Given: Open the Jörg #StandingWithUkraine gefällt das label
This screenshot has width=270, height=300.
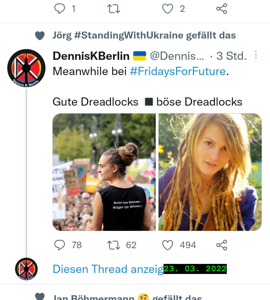Looking at the screenshot, I should (144, 35).
